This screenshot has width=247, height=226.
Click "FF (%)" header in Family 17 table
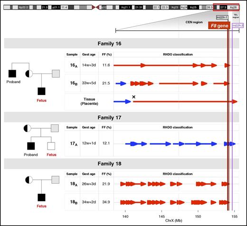[x=107, y=127]
